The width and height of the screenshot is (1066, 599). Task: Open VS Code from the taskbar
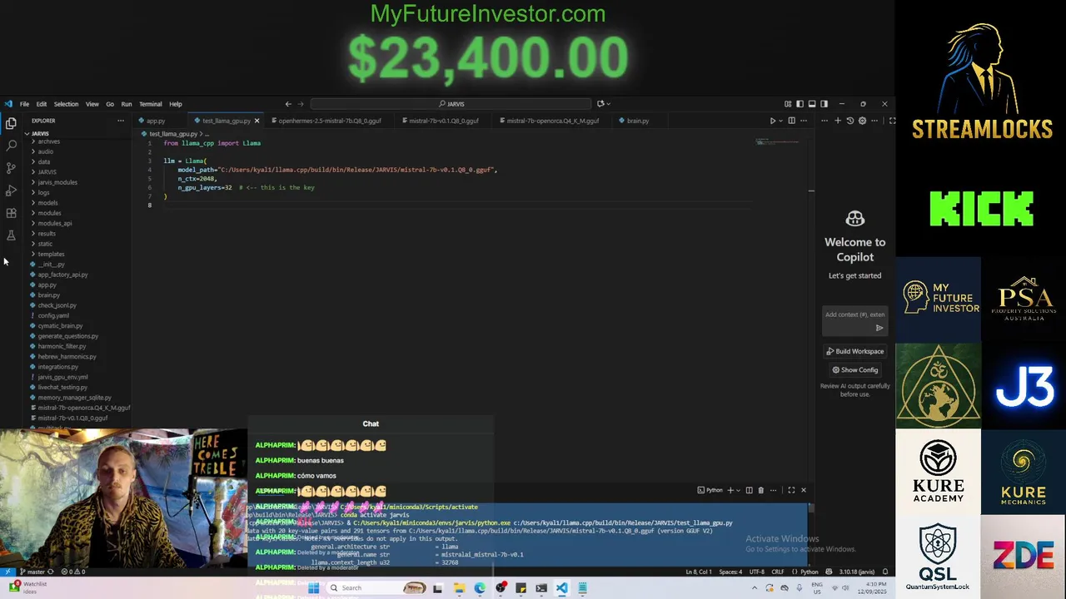(561, 588)
